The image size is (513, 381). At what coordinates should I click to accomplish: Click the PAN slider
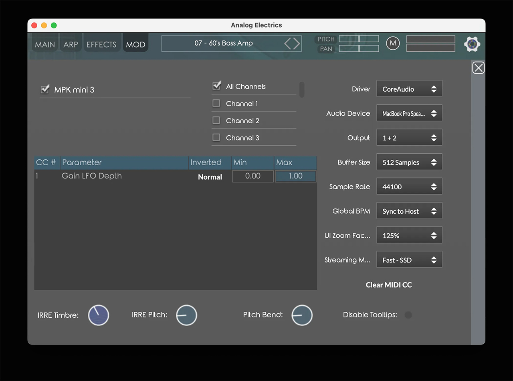pyautogui.click(x=359, y=48)
